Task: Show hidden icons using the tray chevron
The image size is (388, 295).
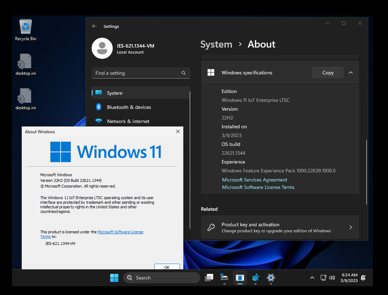Action: [x=312, y=278]
